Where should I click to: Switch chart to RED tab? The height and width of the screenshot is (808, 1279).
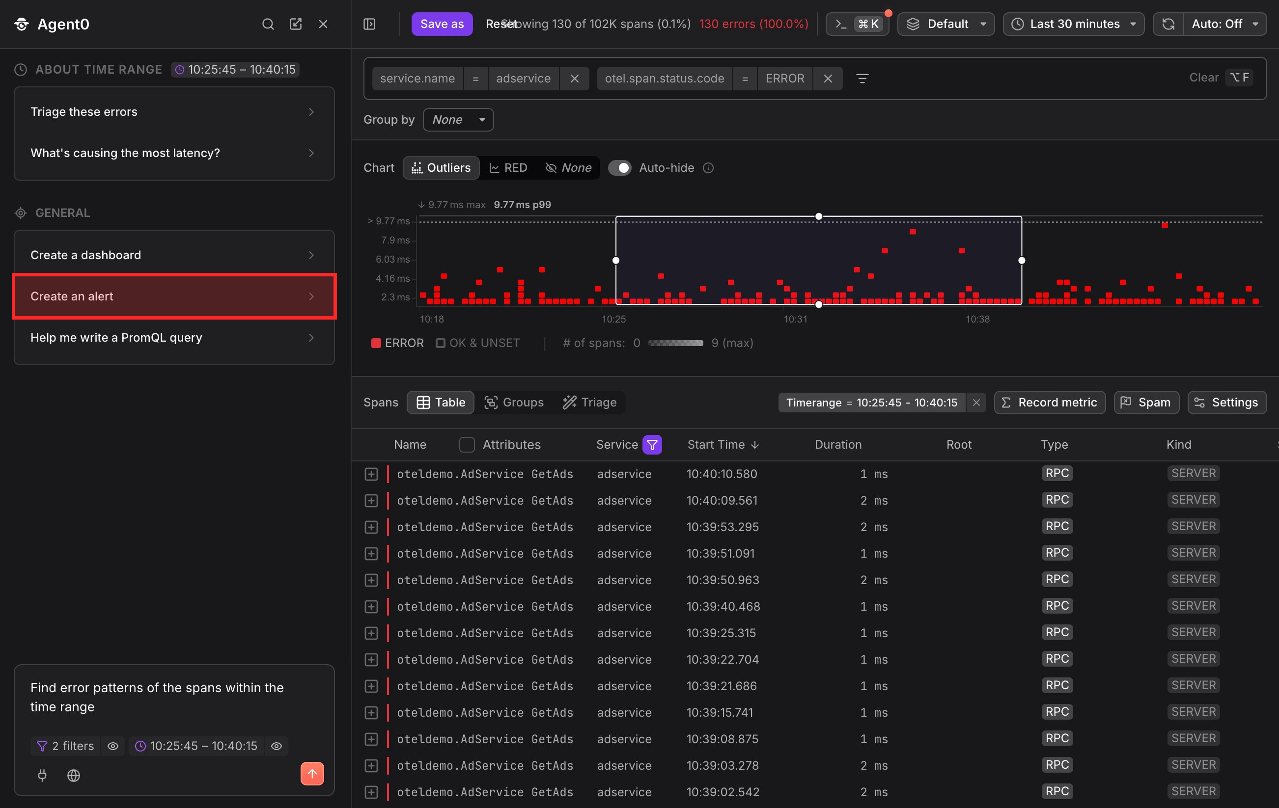click(508, 168)
